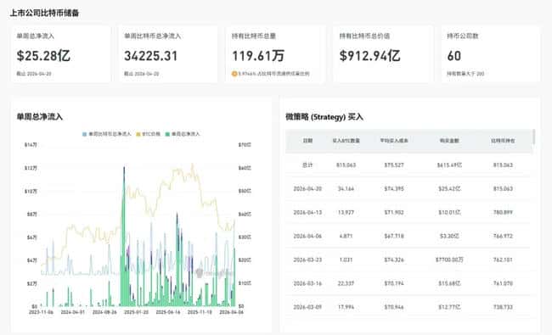Click the 持有比特币总价值 card title

[x=364, y=36]
